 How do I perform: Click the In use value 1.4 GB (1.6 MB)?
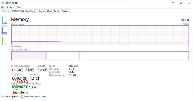point(23,70)
